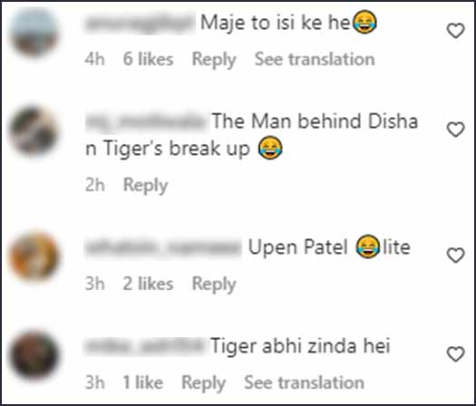Screen dimensions: 476x406
Task: Open profile picture of break up commenter
Action: (x=34, y=131)
